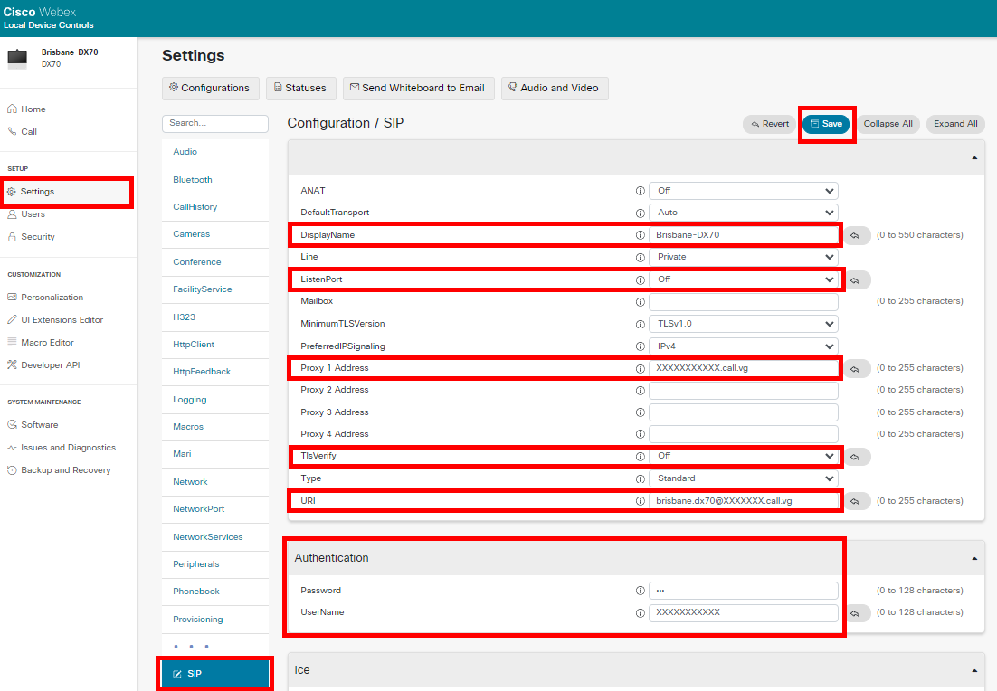Click the info icon for Proxy 2 Address
Image resolution: width=997 pixels, height=691 pixels.
[641, 391]
